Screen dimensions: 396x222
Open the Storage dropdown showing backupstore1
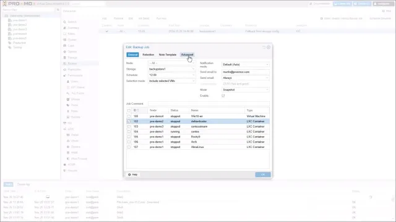click(172, 69)
